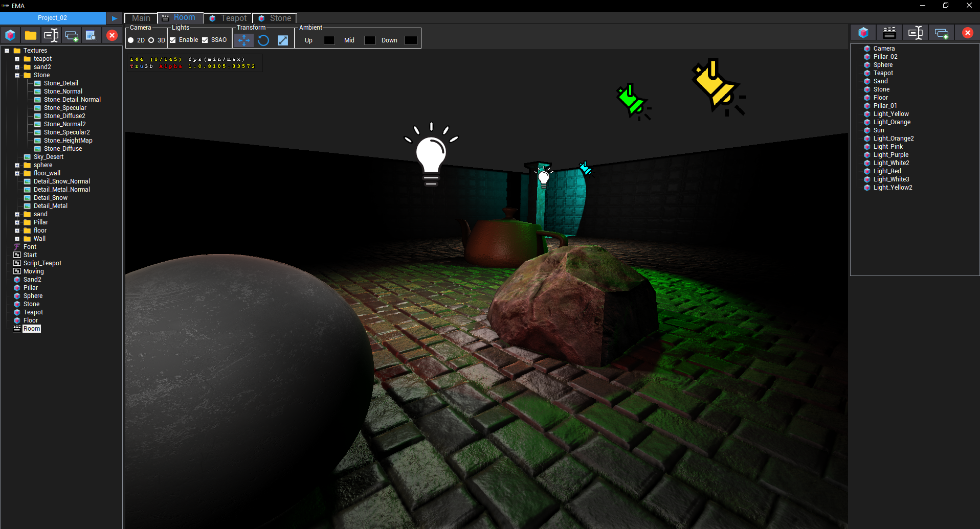Expand the sphere folder
The height and width of the screenshot is (529, 980).
[17, 165]
